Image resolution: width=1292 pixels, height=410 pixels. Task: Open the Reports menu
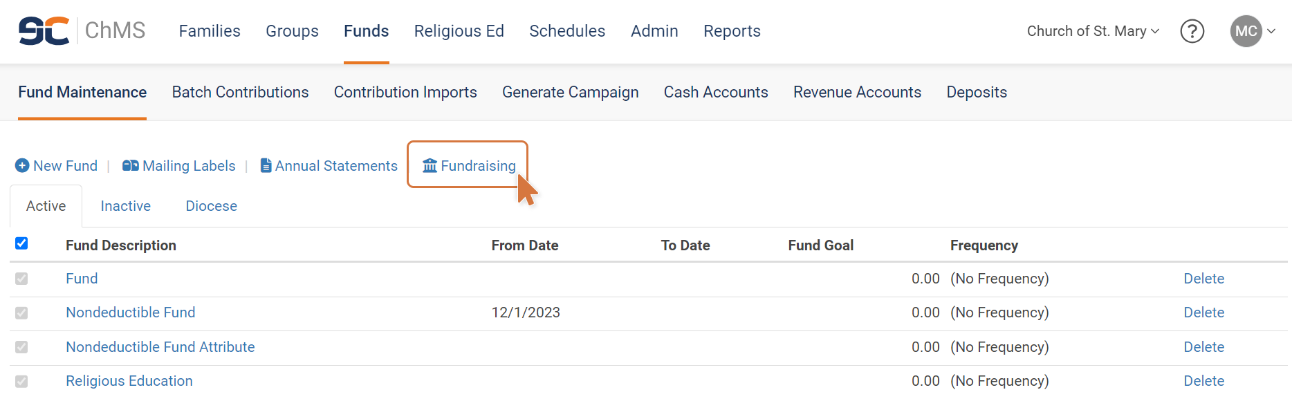pos(732,31)
